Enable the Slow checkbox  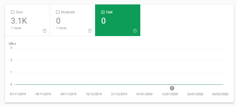[x=13, y=12]
